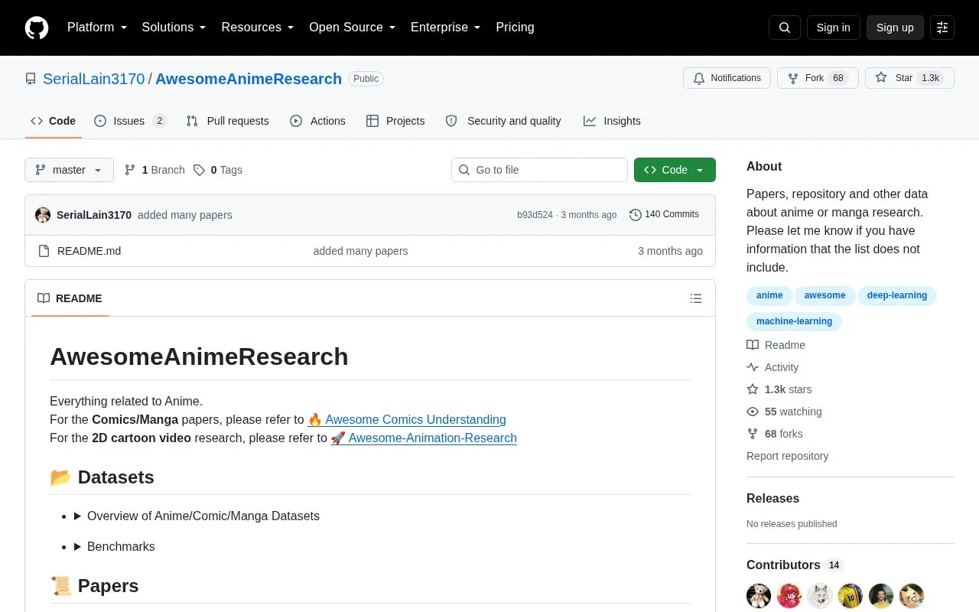Expand Overview of Anime/Comic/Manga Datasets

tap(197, 516)
